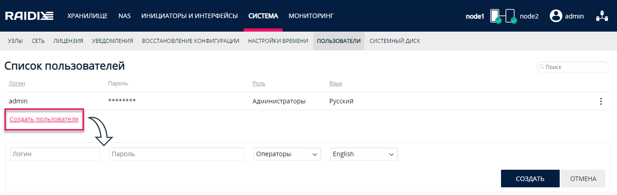Click the RAIDIX logo
This screenshot has width=617, height=195.
[29, 16]
